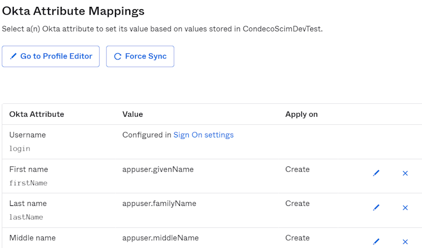Viewport: 422px width, 248px height.
Task: Delete the Middle name mapping X icon
Action: coord(405,242)
